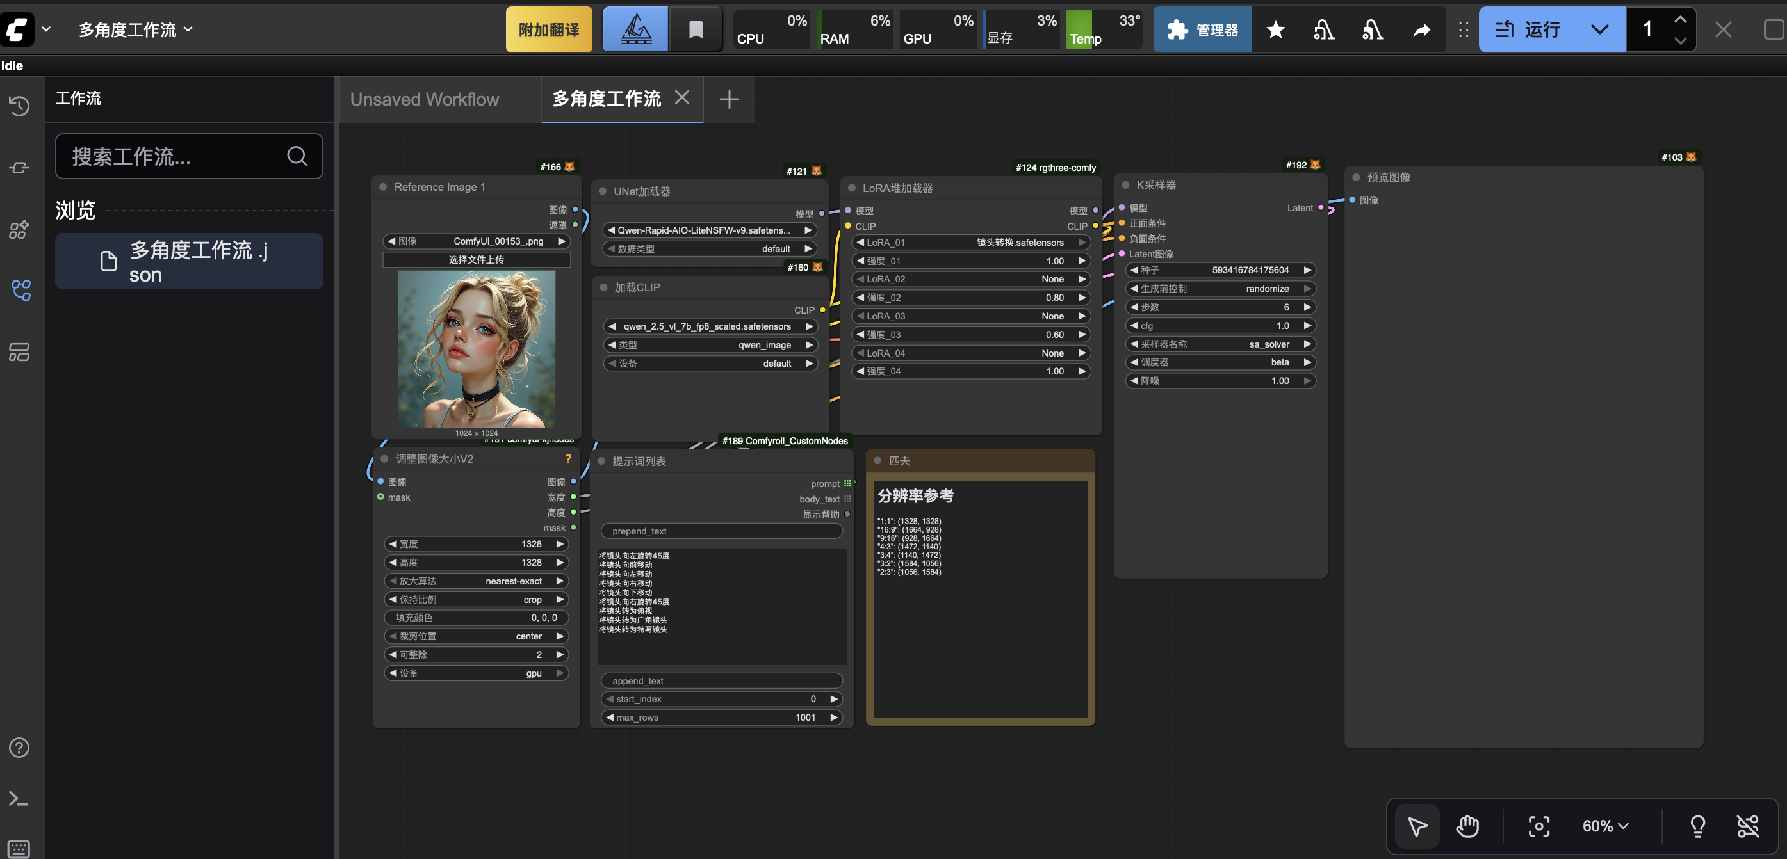Expand the 运行 run options dropdown
Screen dimensions: 1787x859
[1599, 30]
